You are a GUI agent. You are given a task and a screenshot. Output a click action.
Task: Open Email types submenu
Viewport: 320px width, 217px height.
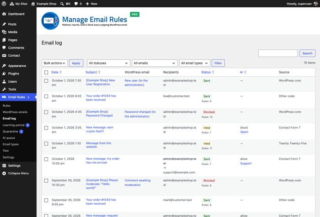11,144
